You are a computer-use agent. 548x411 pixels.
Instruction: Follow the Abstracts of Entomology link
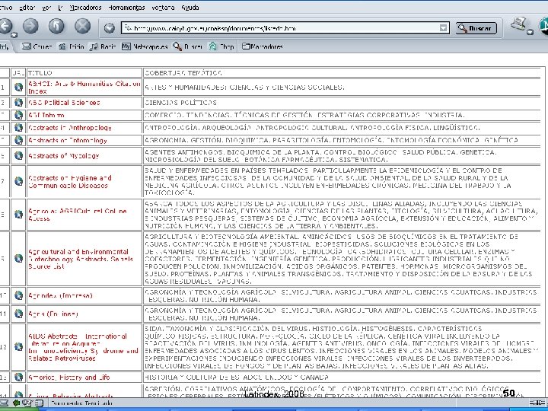68,140
